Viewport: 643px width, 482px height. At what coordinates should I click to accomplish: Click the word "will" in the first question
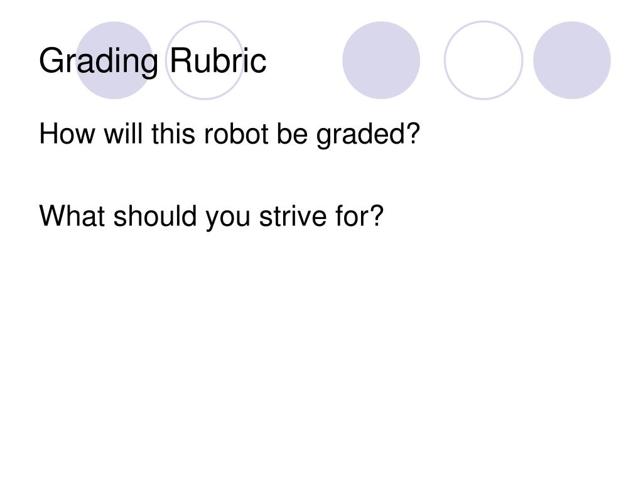coord(124,134)
